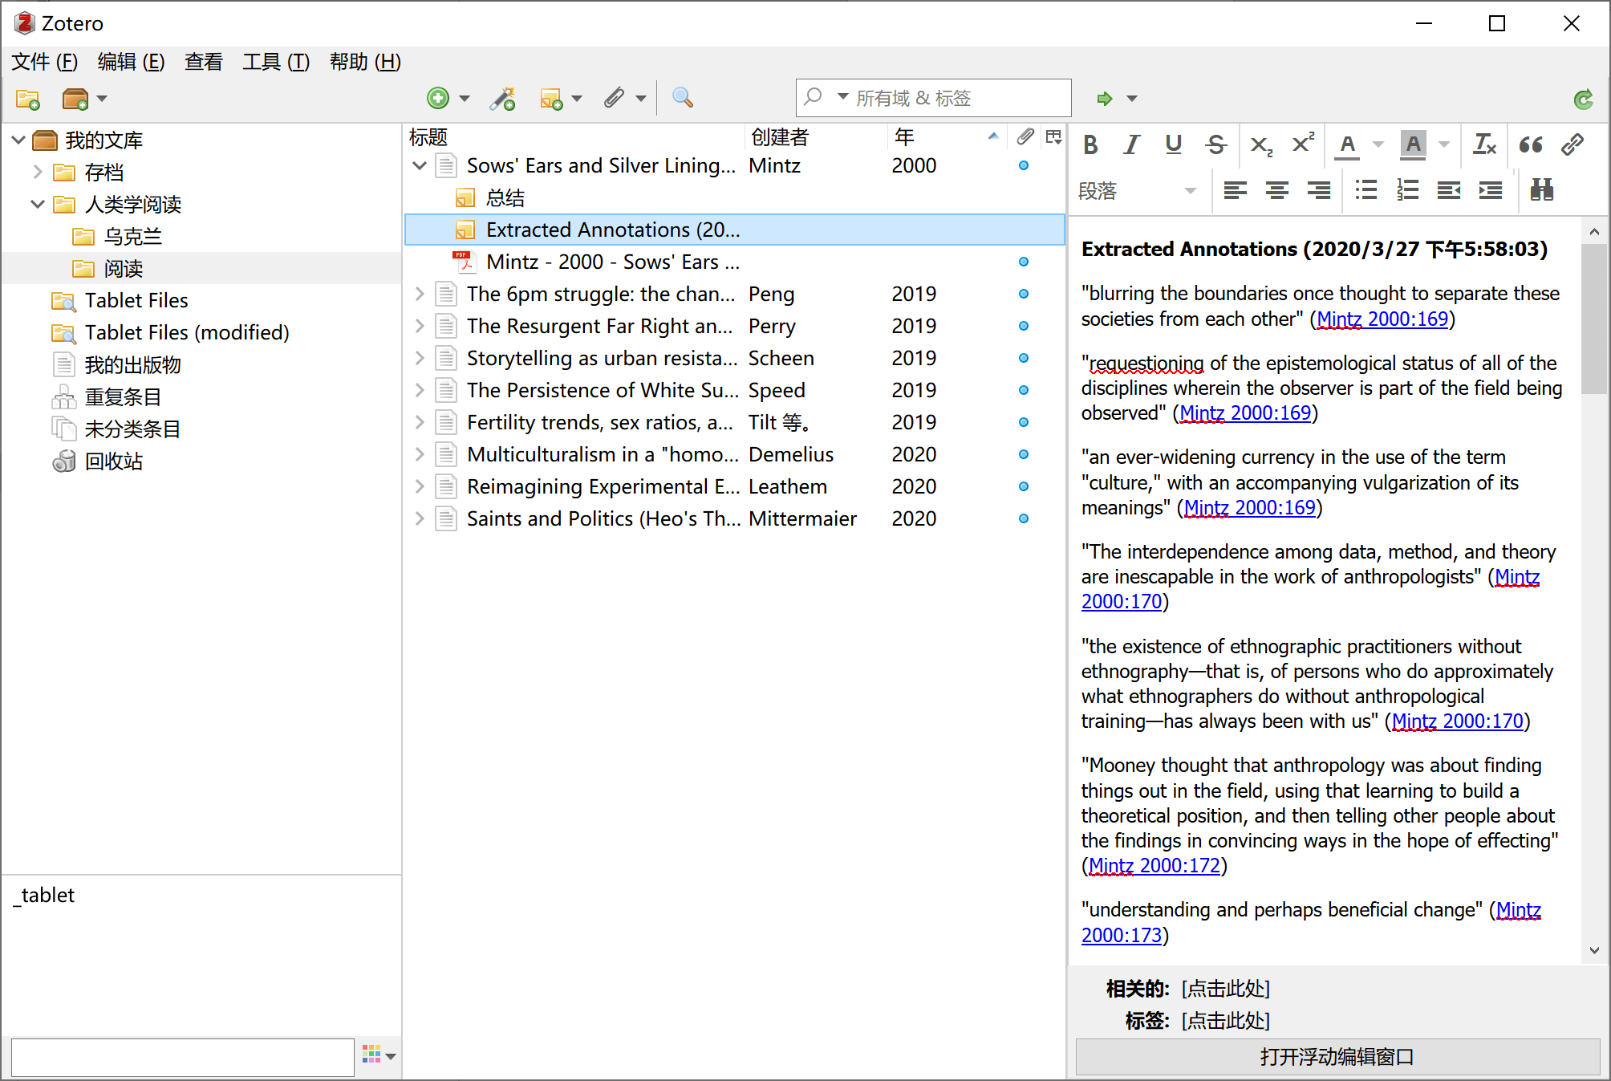This screenshot has width=1611, height=1081.
Task: Open the column picker icon in item list header
Action: [x=1054, y=137]
